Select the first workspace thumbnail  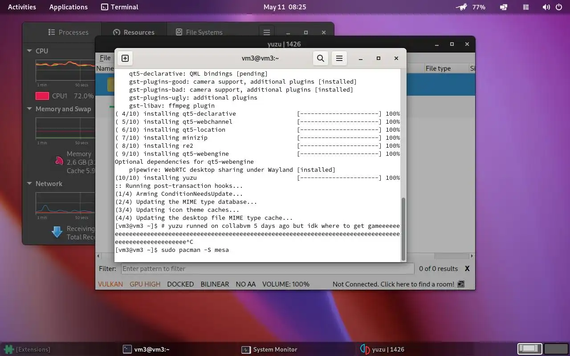(530, 348)
